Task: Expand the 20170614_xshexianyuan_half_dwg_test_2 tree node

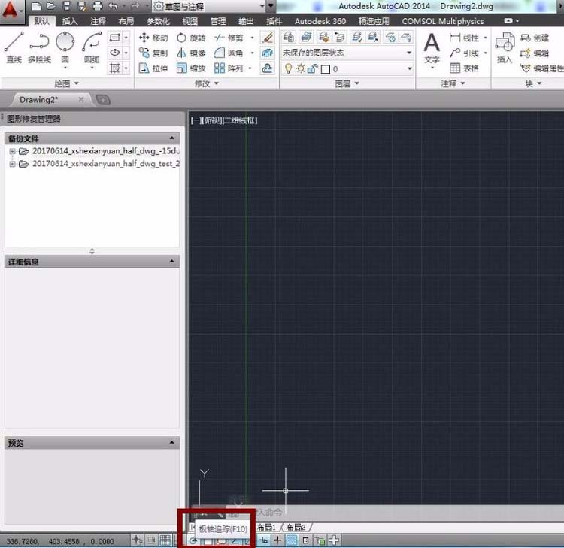Action: tap(12, 164)
